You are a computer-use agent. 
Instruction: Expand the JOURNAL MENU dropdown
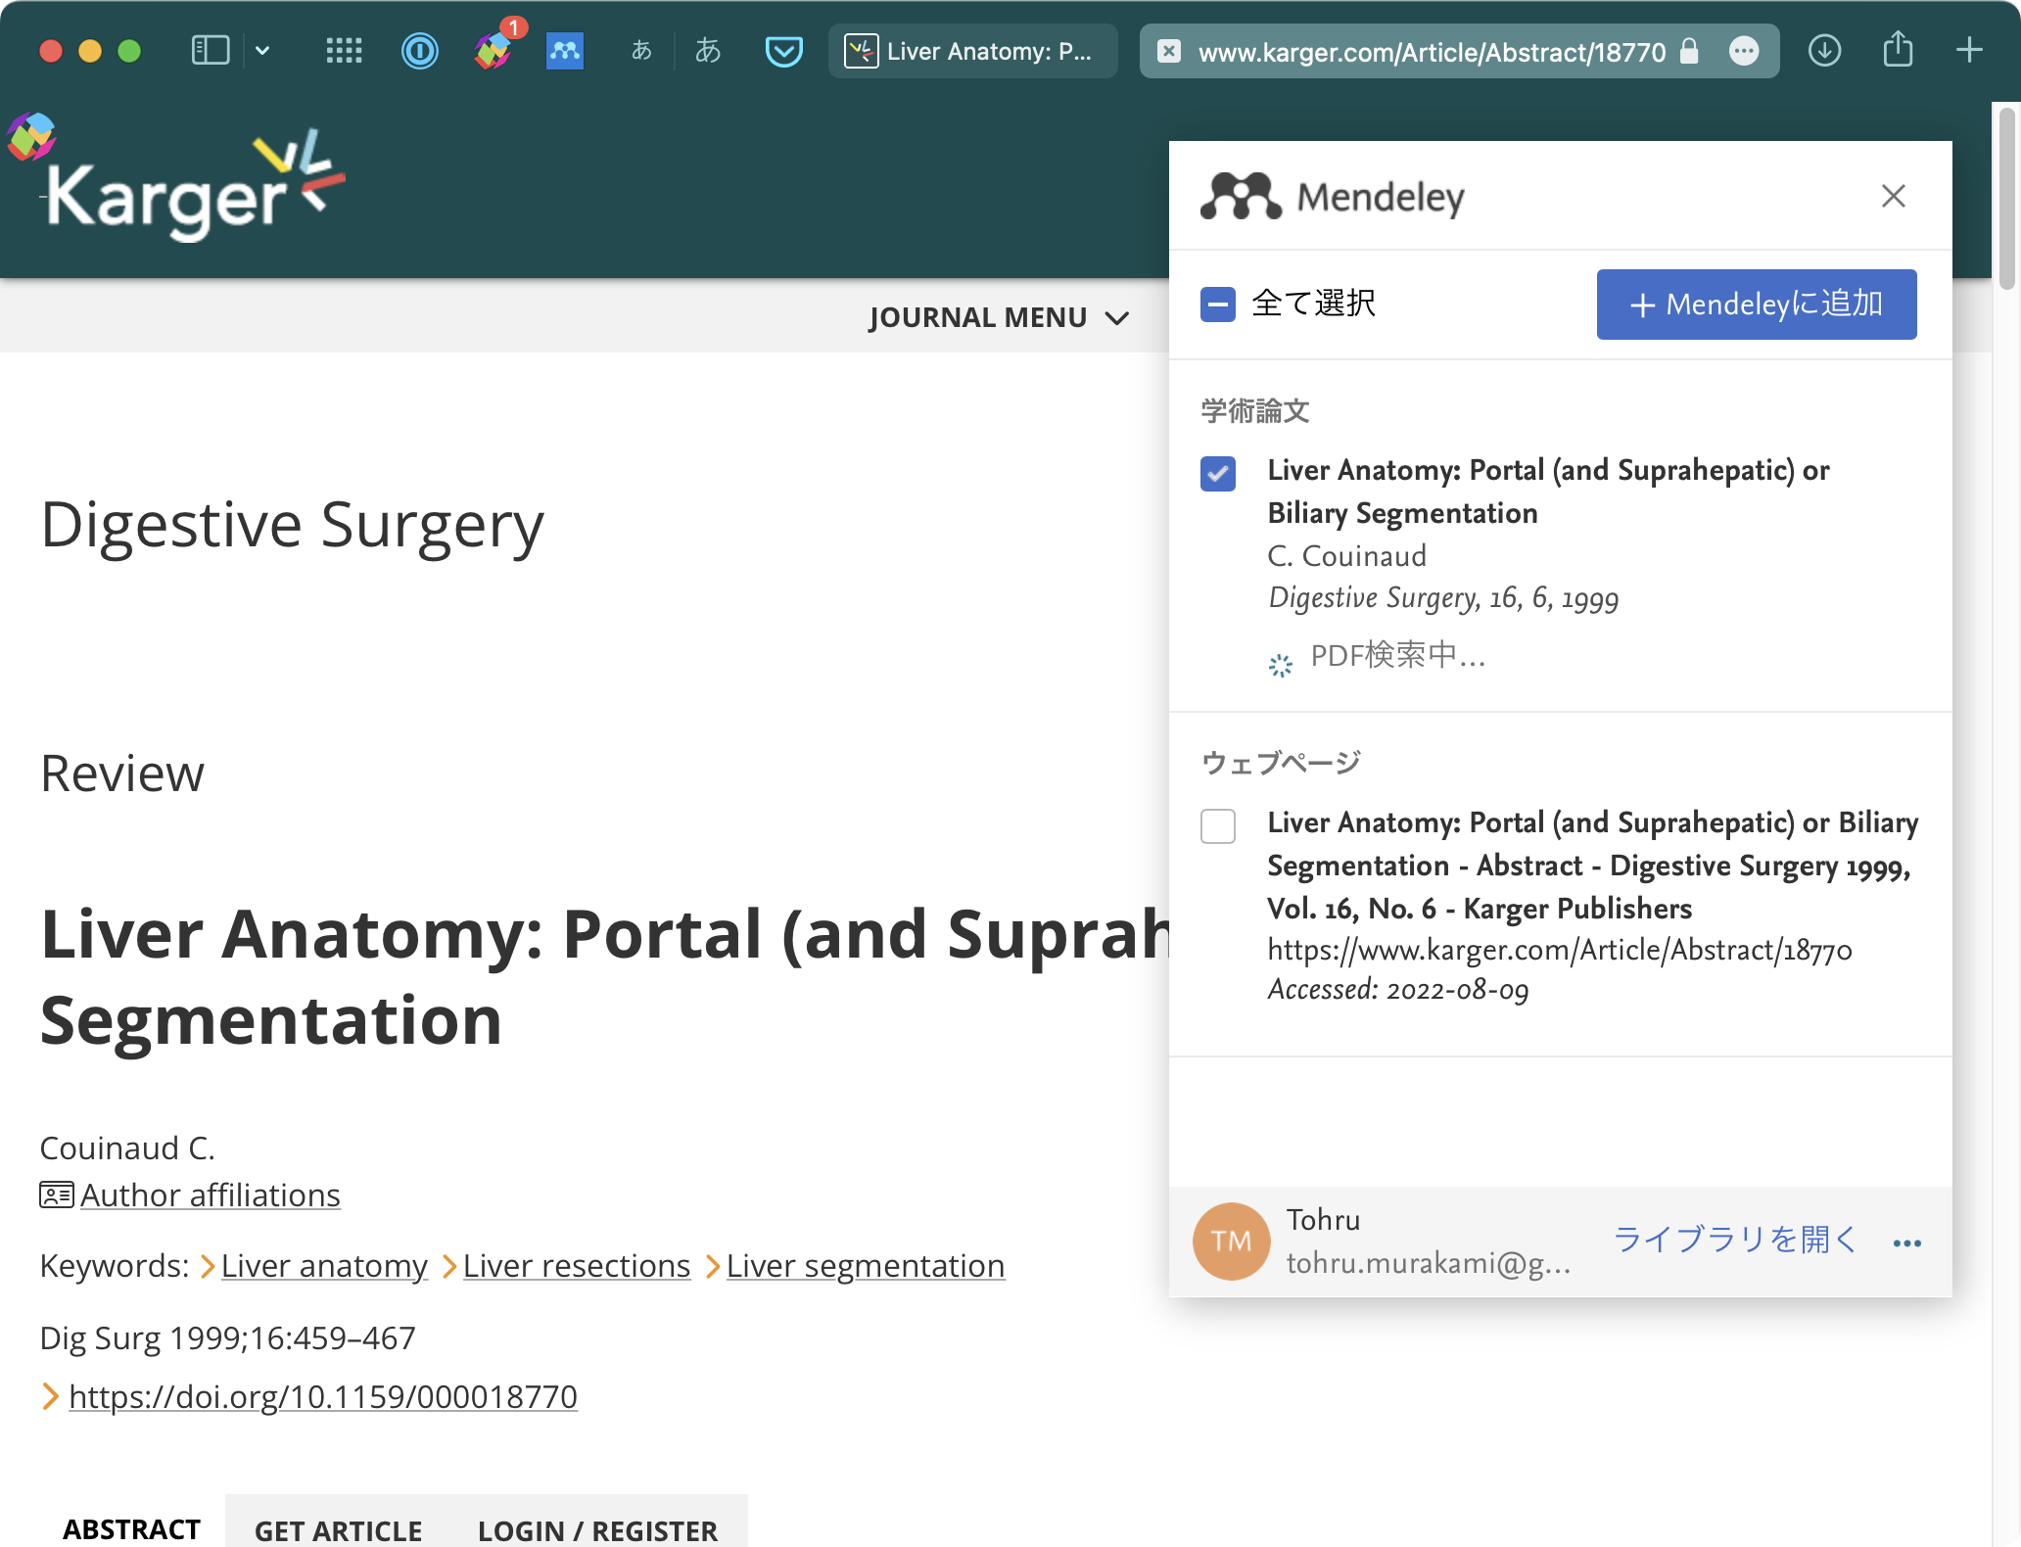pyautogui.click(x=999, y=317)
